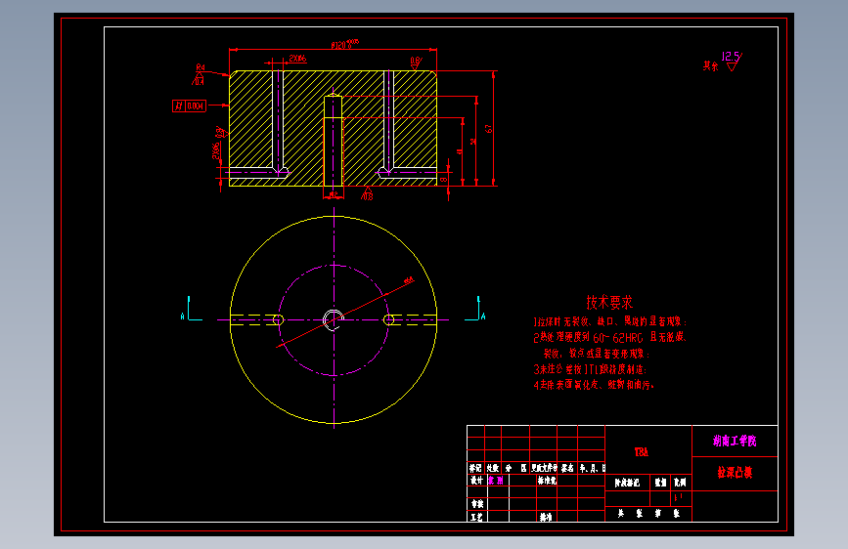Screen dimensions: 848x549
Task: Click the 67 height dimension text
Action: [x=489, y=129]
